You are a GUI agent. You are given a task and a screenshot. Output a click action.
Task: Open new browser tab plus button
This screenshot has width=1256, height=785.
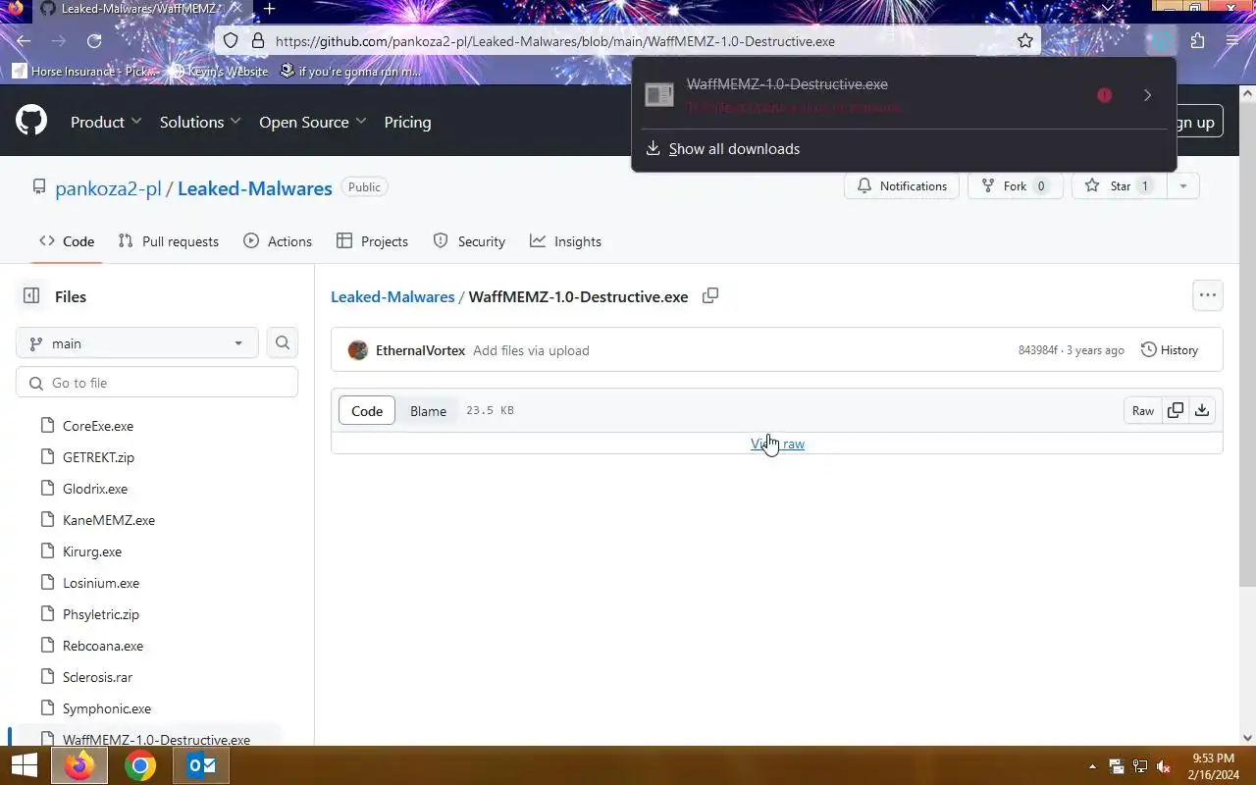click(269, 9)
